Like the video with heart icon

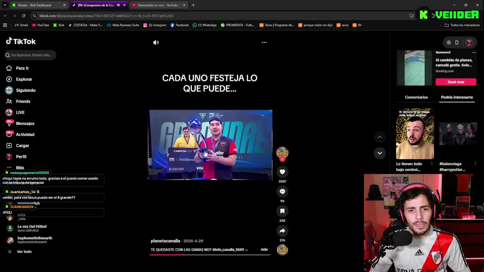click(x=282, y=172)
